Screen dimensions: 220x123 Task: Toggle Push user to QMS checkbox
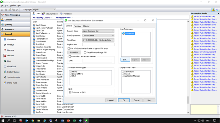[70, 92]
